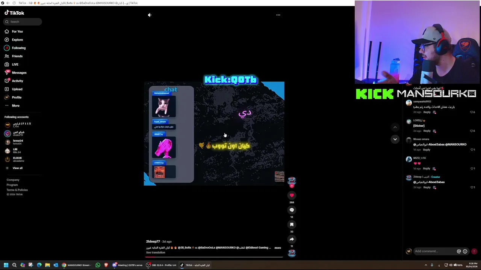Click the @MANSOURKO mention in comment
The width and height of the screenshot is (481, 270).
click(x=456, y=144)
